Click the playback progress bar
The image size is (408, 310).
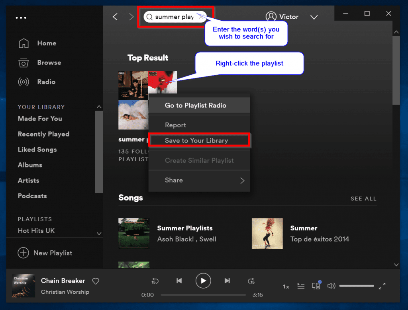click(x=203, y=295)
